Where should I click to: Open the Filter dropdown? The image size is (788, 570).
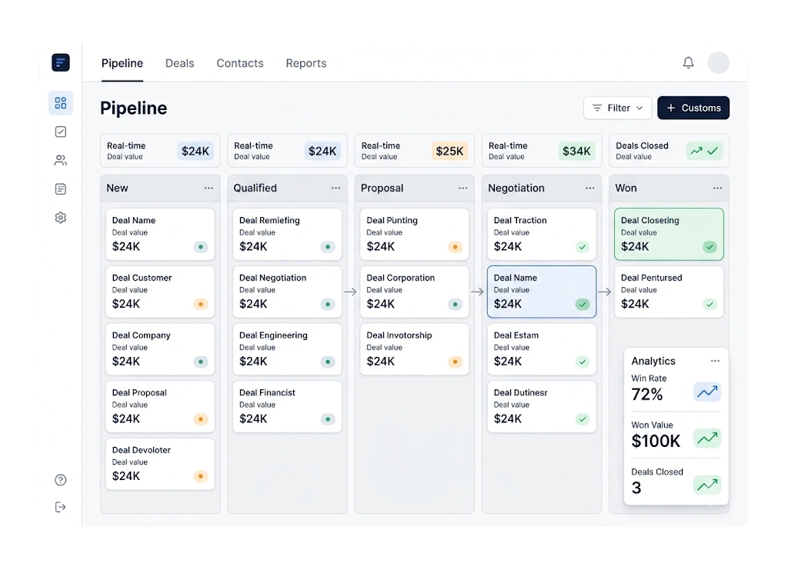[618, 108]
